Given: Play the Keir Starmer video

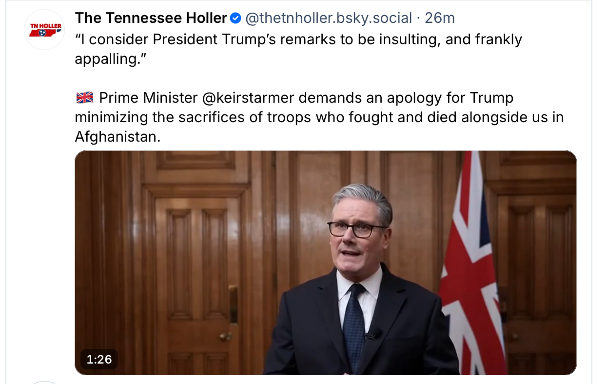Looking at the screenshot, I should (x=325, y=263).
